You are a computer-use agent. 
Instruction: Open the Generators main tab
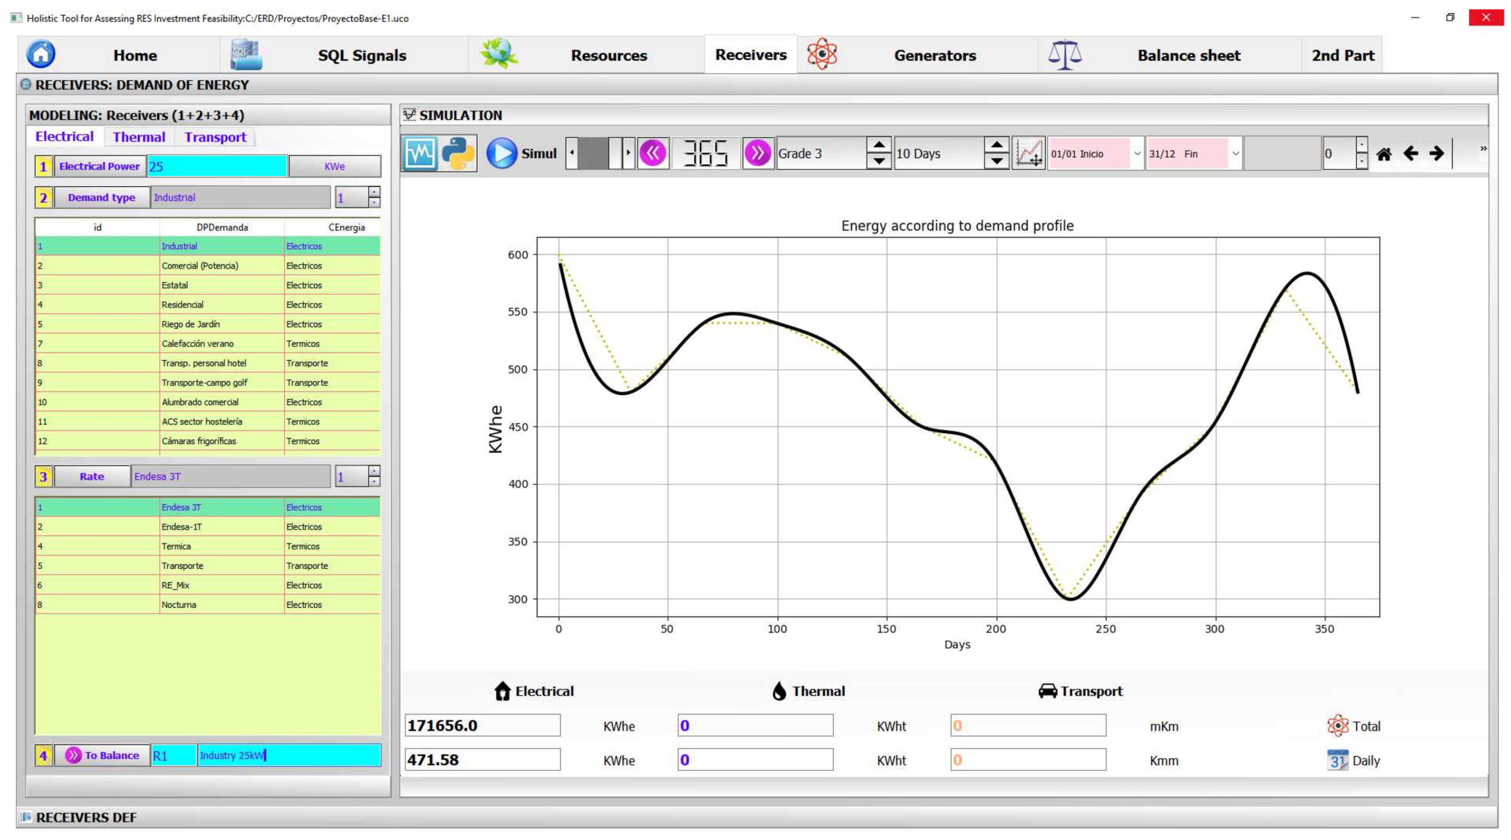(934, 56)
